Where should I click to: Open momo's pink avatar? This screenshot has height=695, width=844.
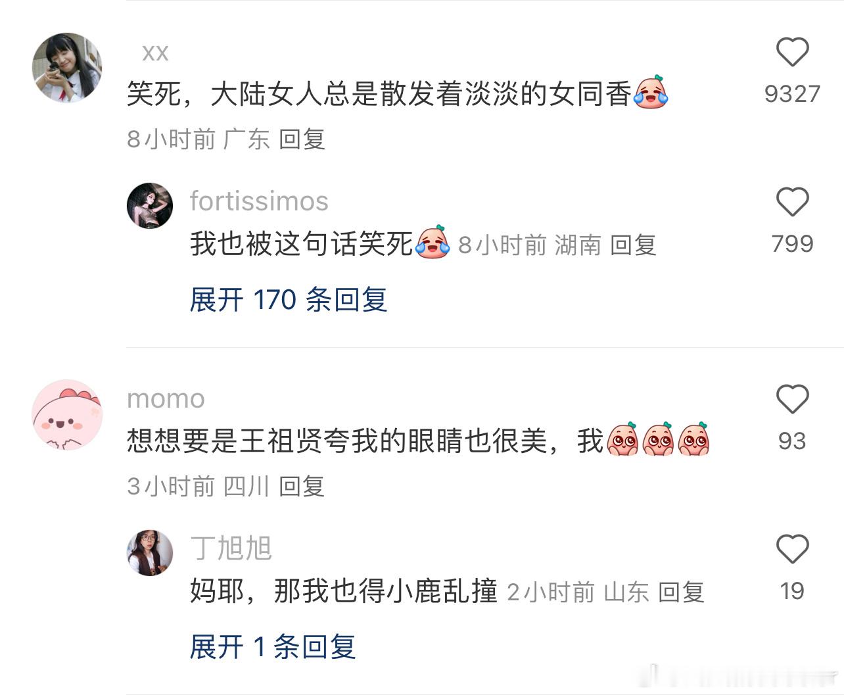pyautogui.click(x=67, y=415)
